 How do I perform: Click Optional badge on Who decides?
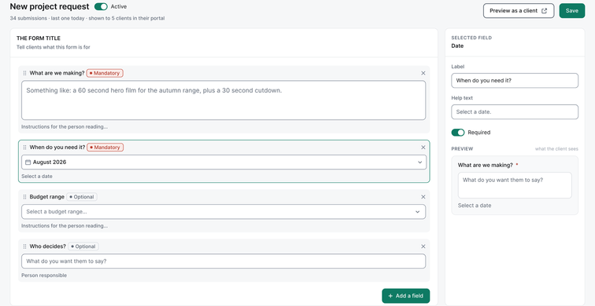click(83, 246)
